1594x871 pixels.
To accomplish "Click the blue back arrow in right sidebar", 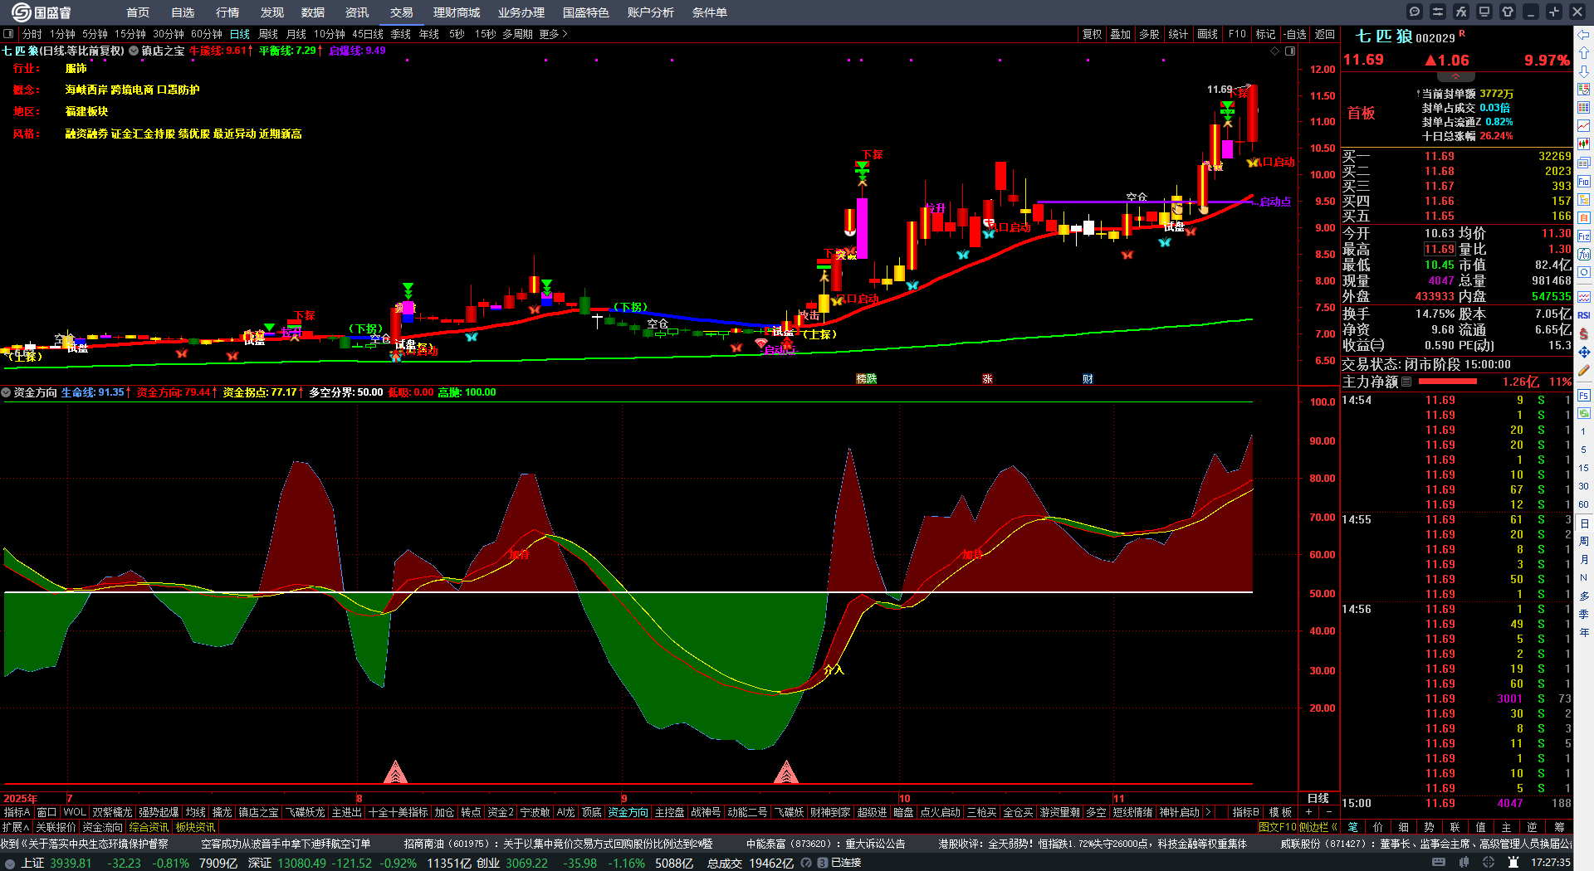I will point(1584,34).
